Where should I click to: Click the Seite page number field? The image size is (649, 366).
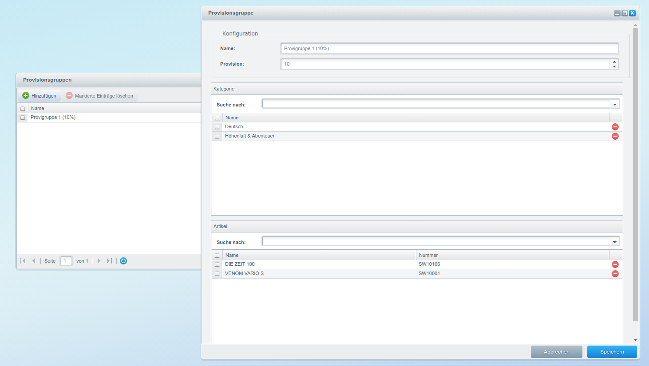[66, 261]
